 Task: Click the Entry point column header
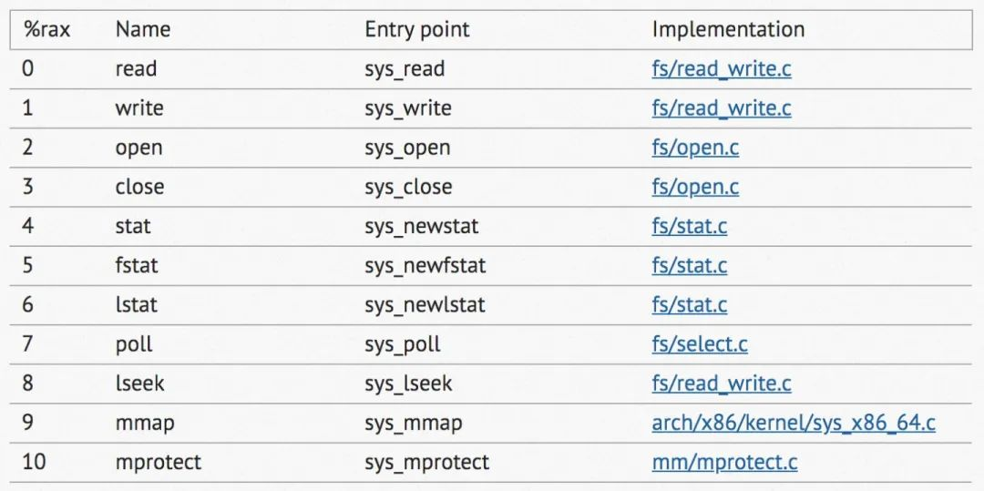[x=416, y=29]
